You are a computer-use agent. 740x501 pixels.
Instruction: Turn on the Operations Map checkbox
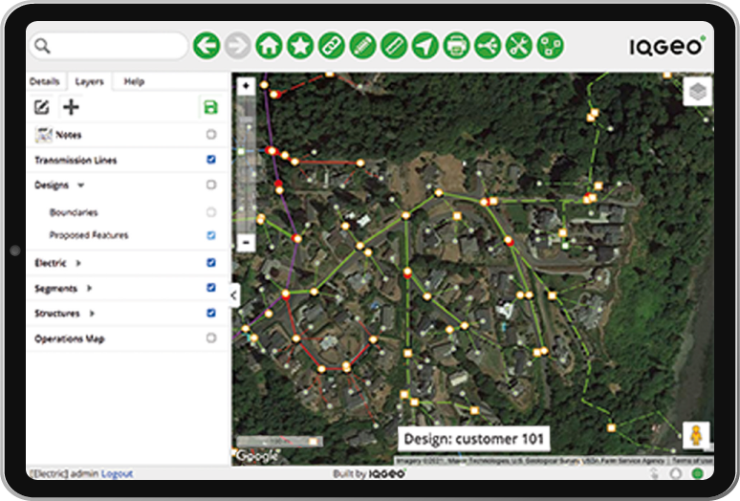(211, 338)
